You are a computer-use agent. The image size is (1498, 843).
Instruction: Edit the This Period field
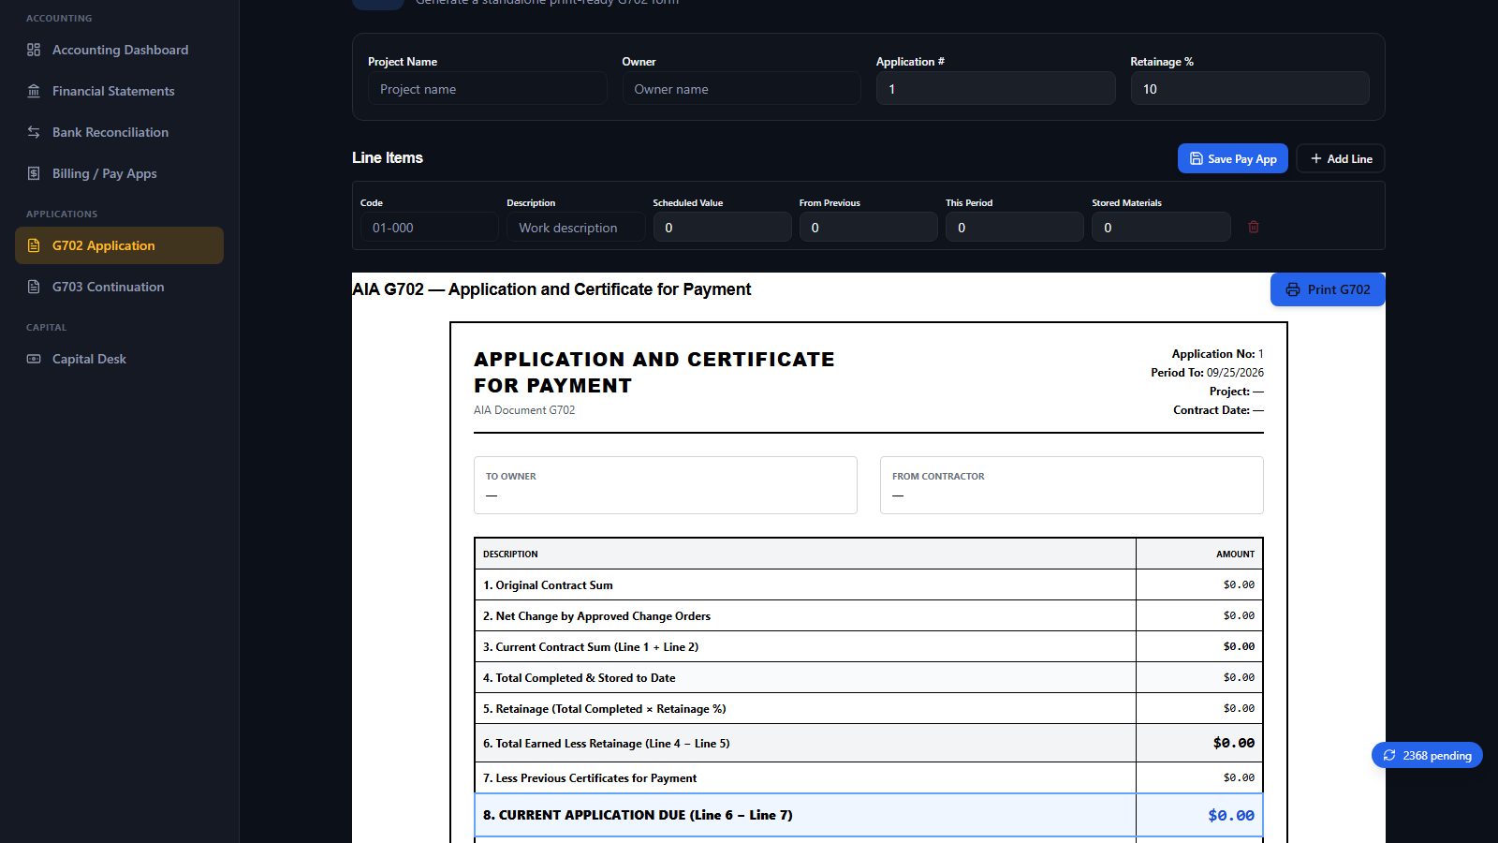click(1015, 227)
